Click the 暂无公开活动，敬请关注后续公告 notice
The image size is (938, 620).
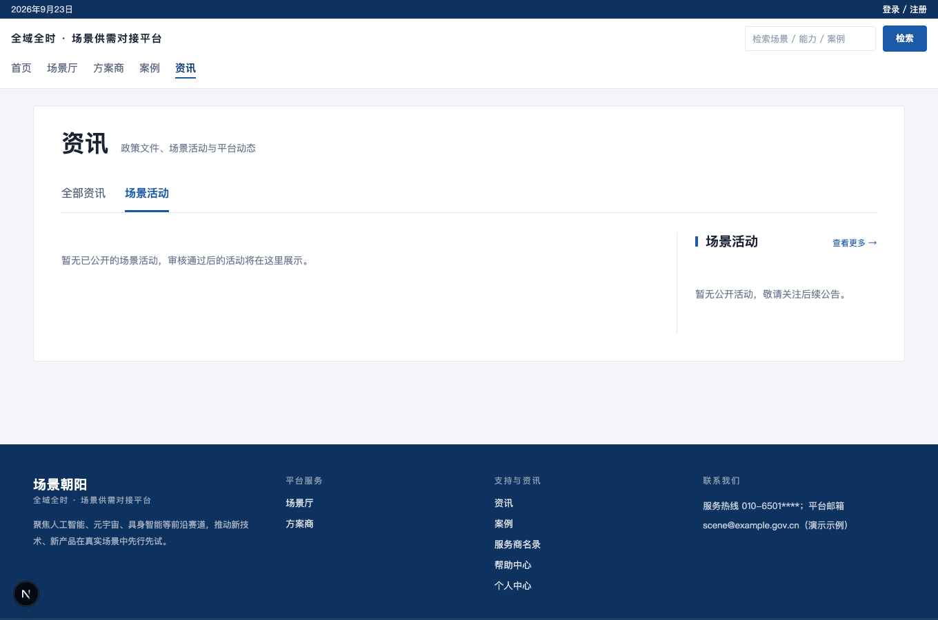pos(771,295)
